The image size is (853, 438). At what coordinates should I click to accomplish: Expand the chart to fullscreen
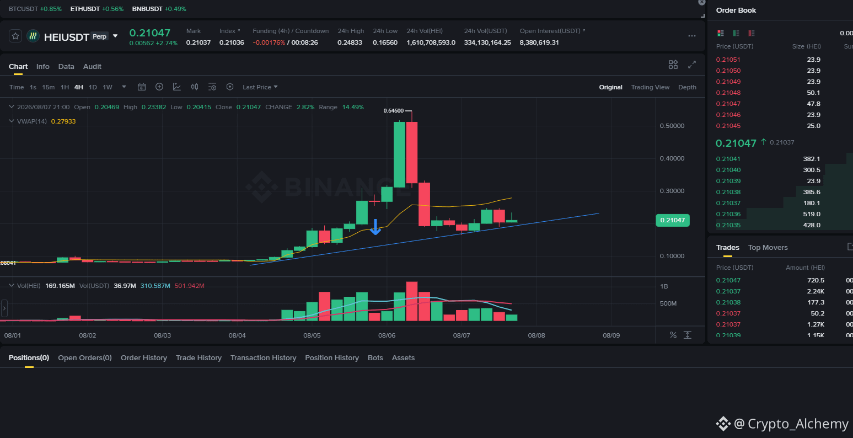point(692,65)
